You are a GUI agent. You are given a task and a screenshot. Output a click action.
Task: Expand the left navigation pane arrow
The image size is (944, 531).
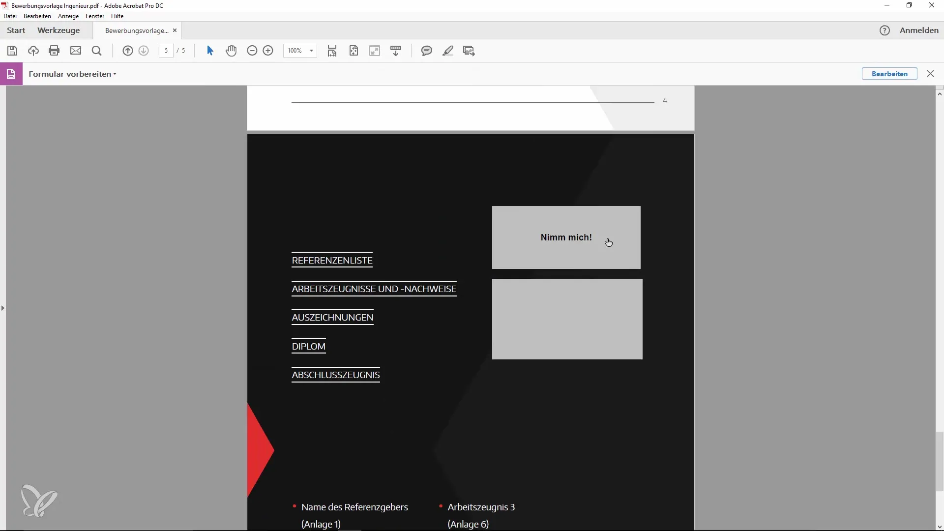[3, 308]
